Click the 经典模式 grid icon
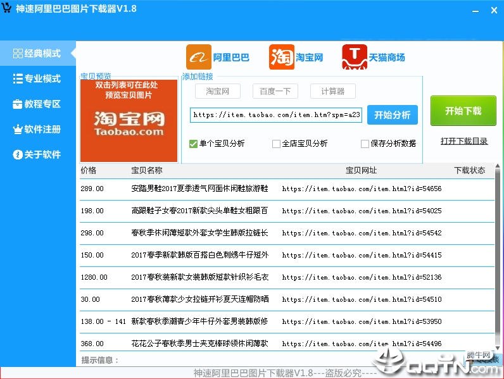The width and height of the screenshot is (504, 379). coord(18,53)
